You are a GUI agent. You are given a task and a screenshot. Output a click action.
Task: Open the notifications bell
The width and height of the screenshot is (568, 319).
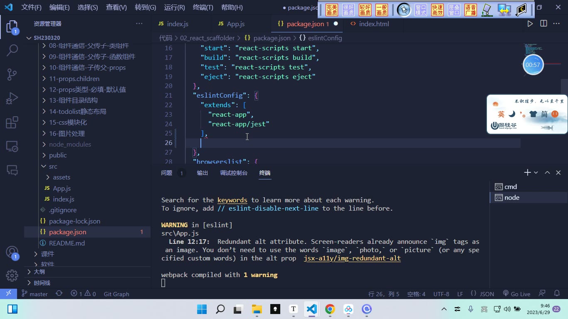coord(557,294)
